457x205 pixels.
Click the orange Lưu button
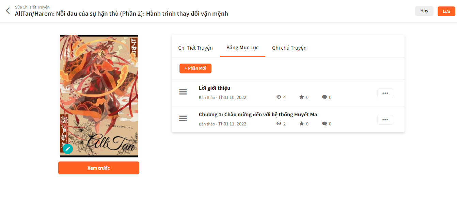[446, 11]
